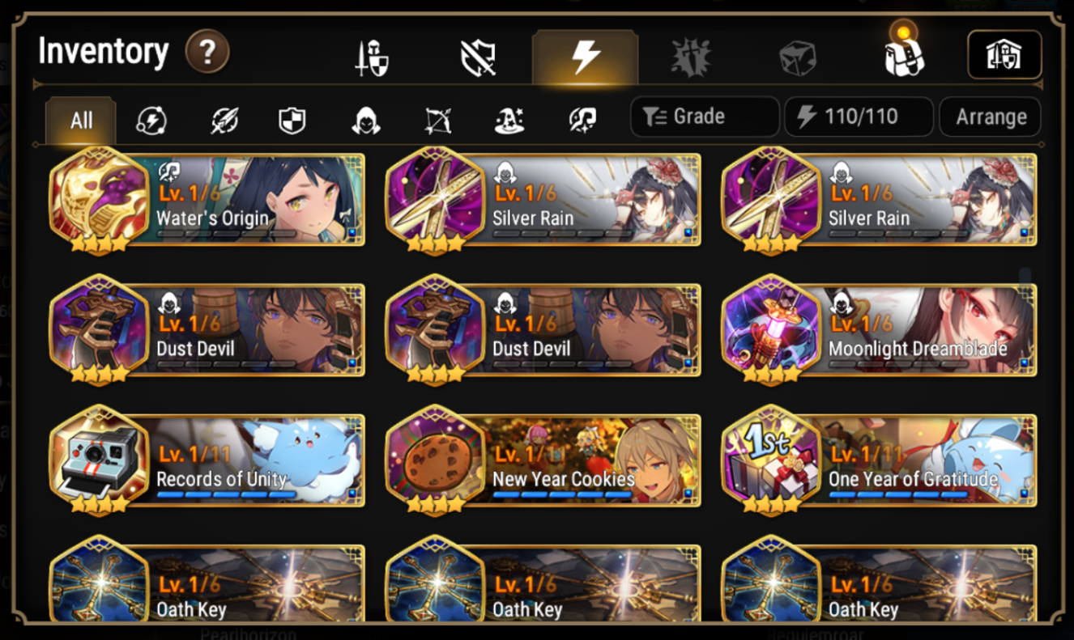Choose the Records of Unity artifact

(x=207, y=461)
